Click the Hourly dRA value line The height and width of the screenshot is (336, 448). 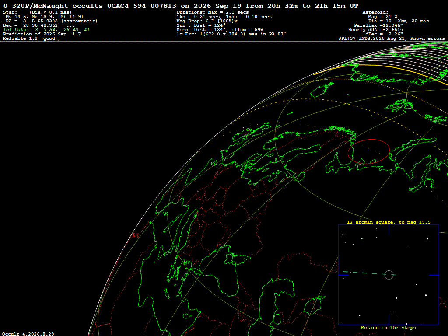375,30
